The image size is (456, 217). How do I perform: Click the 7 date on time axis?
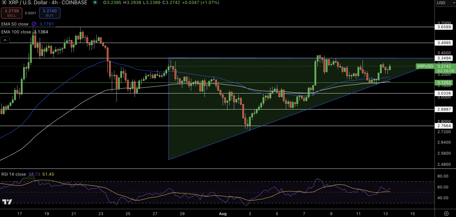[x=304, y=213]
